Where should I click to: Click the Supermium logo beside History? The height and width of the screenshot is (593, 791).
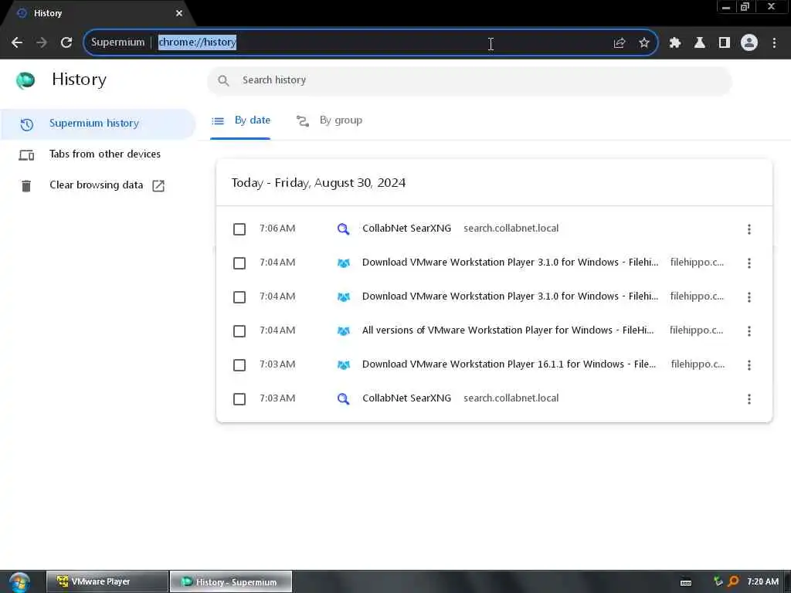(25, 80)
